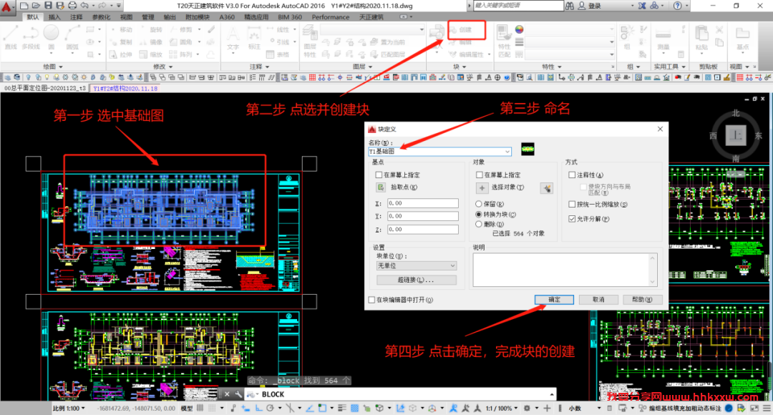Click the Select objects (选择对象) crosshair icon
This screenshot has width=773, height=415.
tap(482, 187)
